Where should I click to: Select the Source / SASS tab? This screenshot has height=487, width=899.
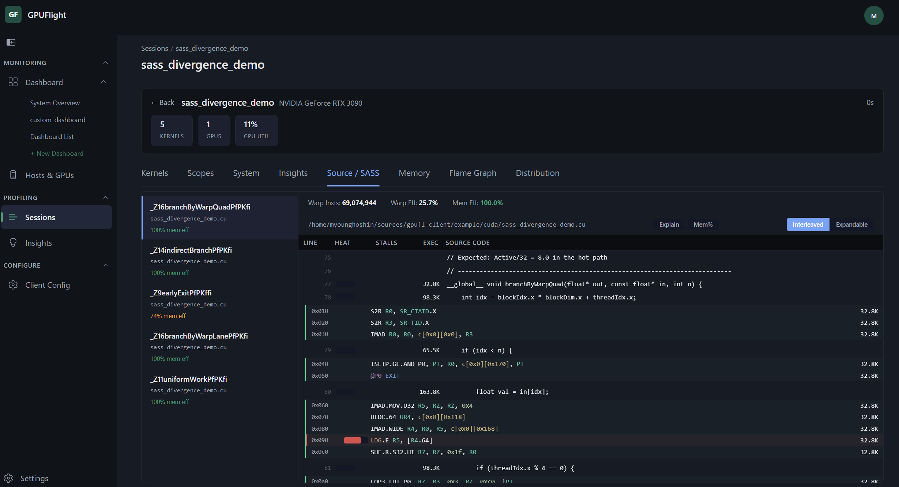[353, 173]
